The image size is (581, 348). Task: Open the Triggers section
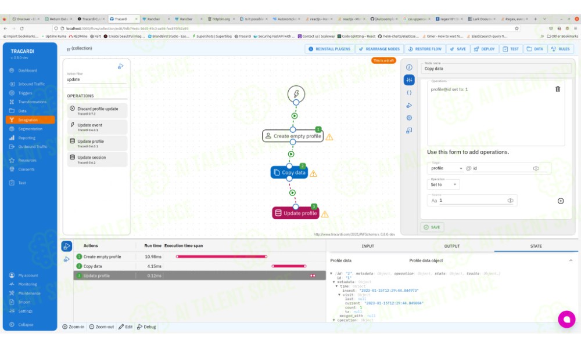click(x=25, y=93)
